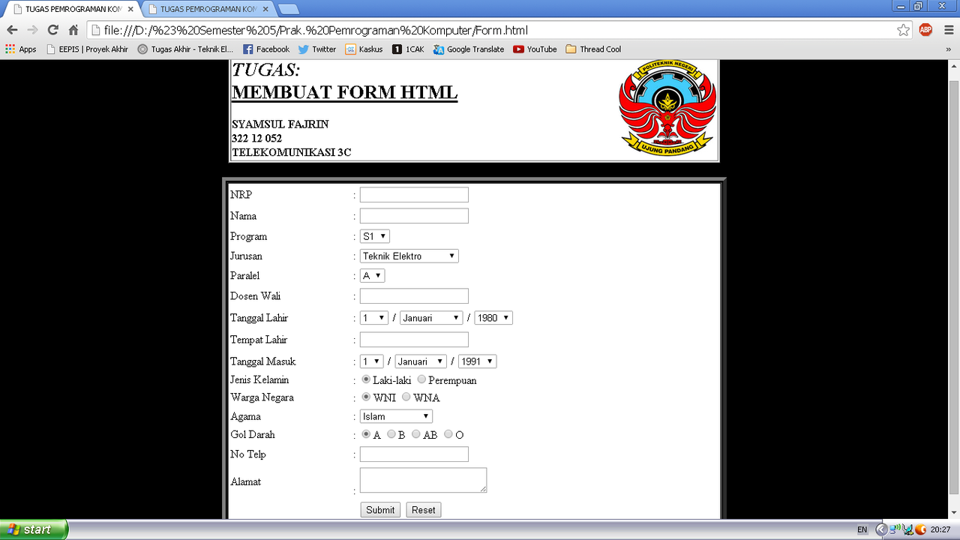Open the Thread Cool bookmark folder
This screenshot has width=960, height=540.
tap(593, 49)
